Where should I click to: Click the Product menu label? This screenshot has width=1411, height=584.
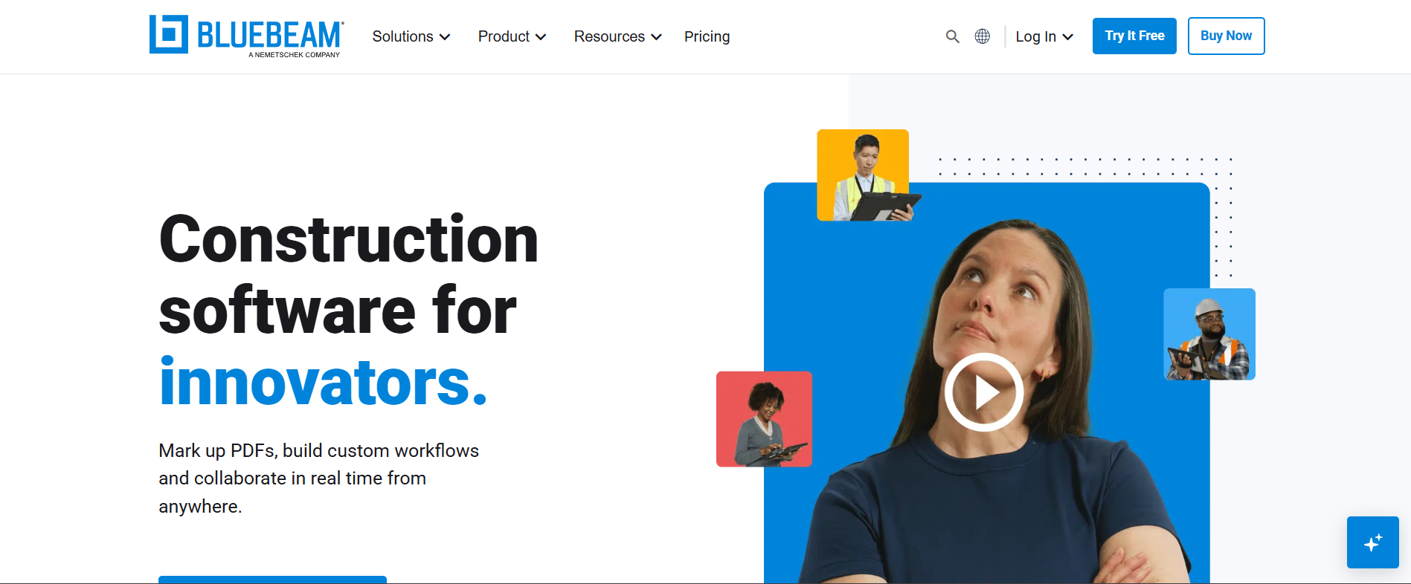pos(504,36)
